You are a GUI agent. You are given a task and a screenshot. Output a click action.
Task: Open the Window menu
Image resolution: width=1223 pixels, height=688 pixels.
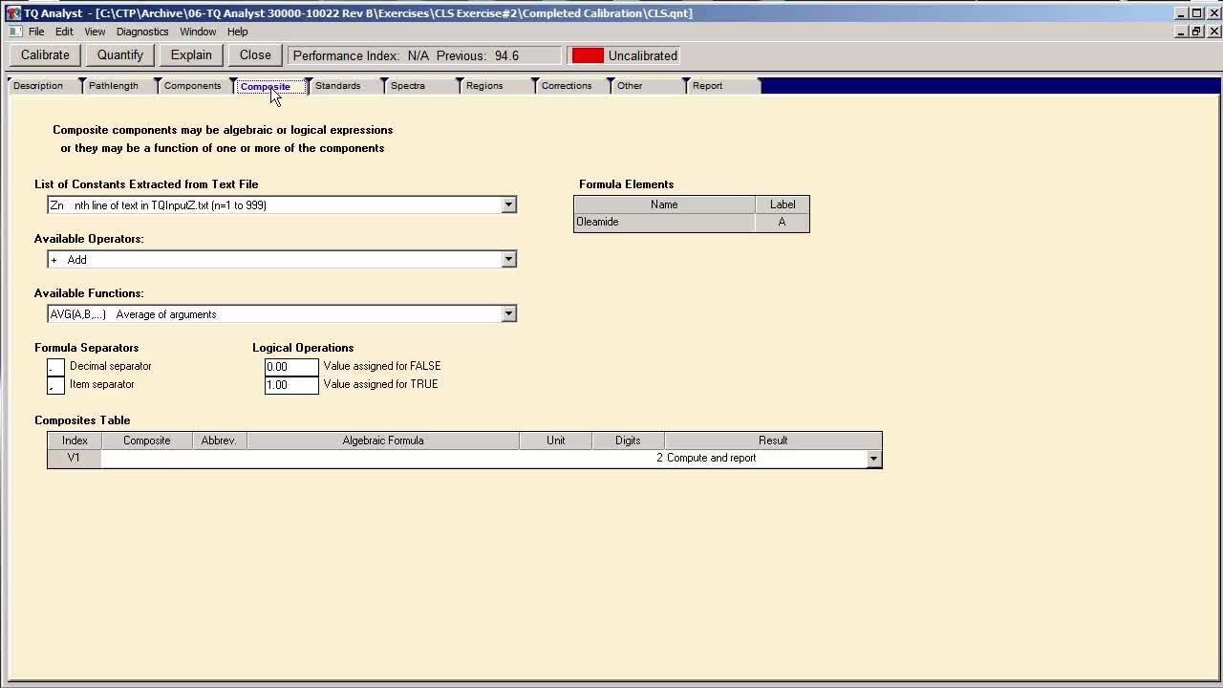tap(198, 32)
